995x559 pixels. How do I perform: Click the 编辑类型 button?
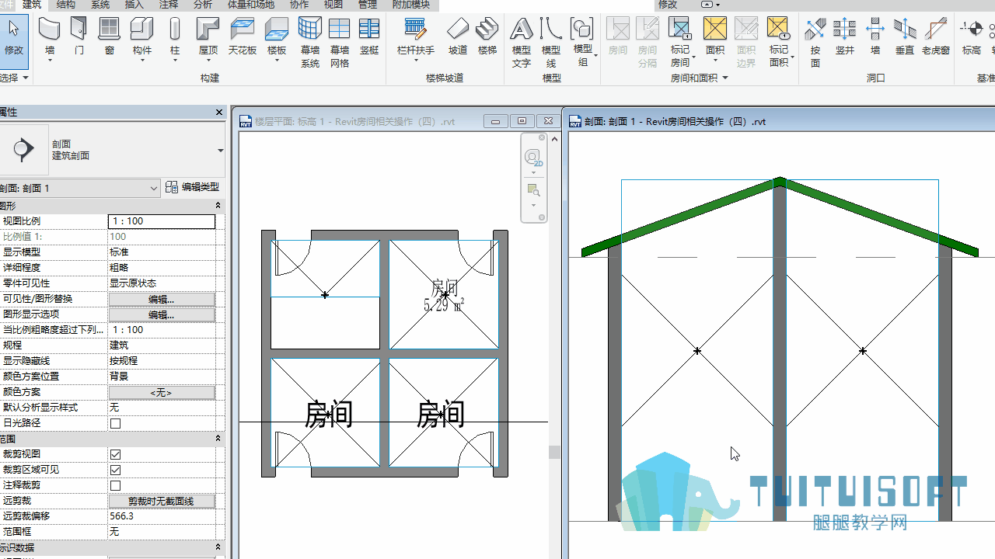pyautogui.click(x=193, y=187)
